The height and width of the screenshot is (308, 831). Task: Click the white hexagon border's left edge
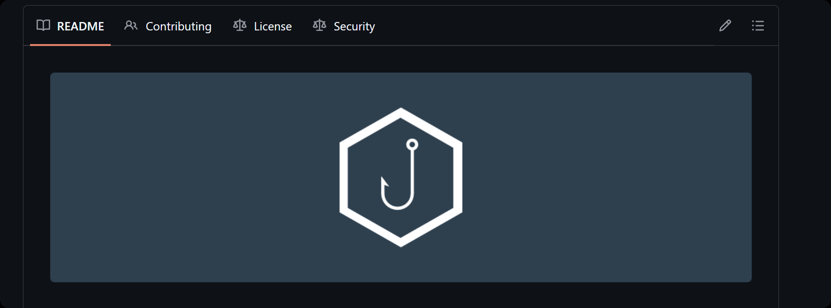tap(343, 177)
